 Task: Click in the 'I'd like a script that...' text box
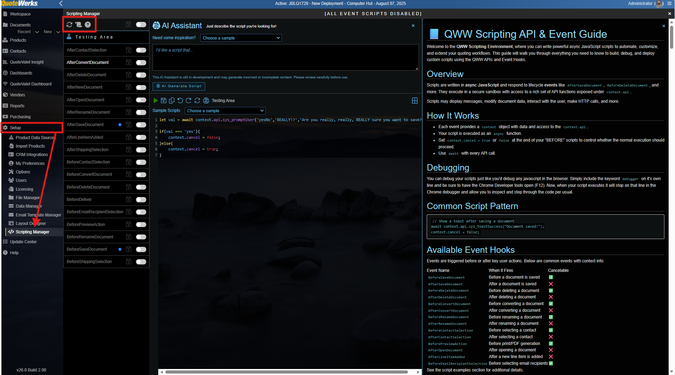tap(285, 57)
